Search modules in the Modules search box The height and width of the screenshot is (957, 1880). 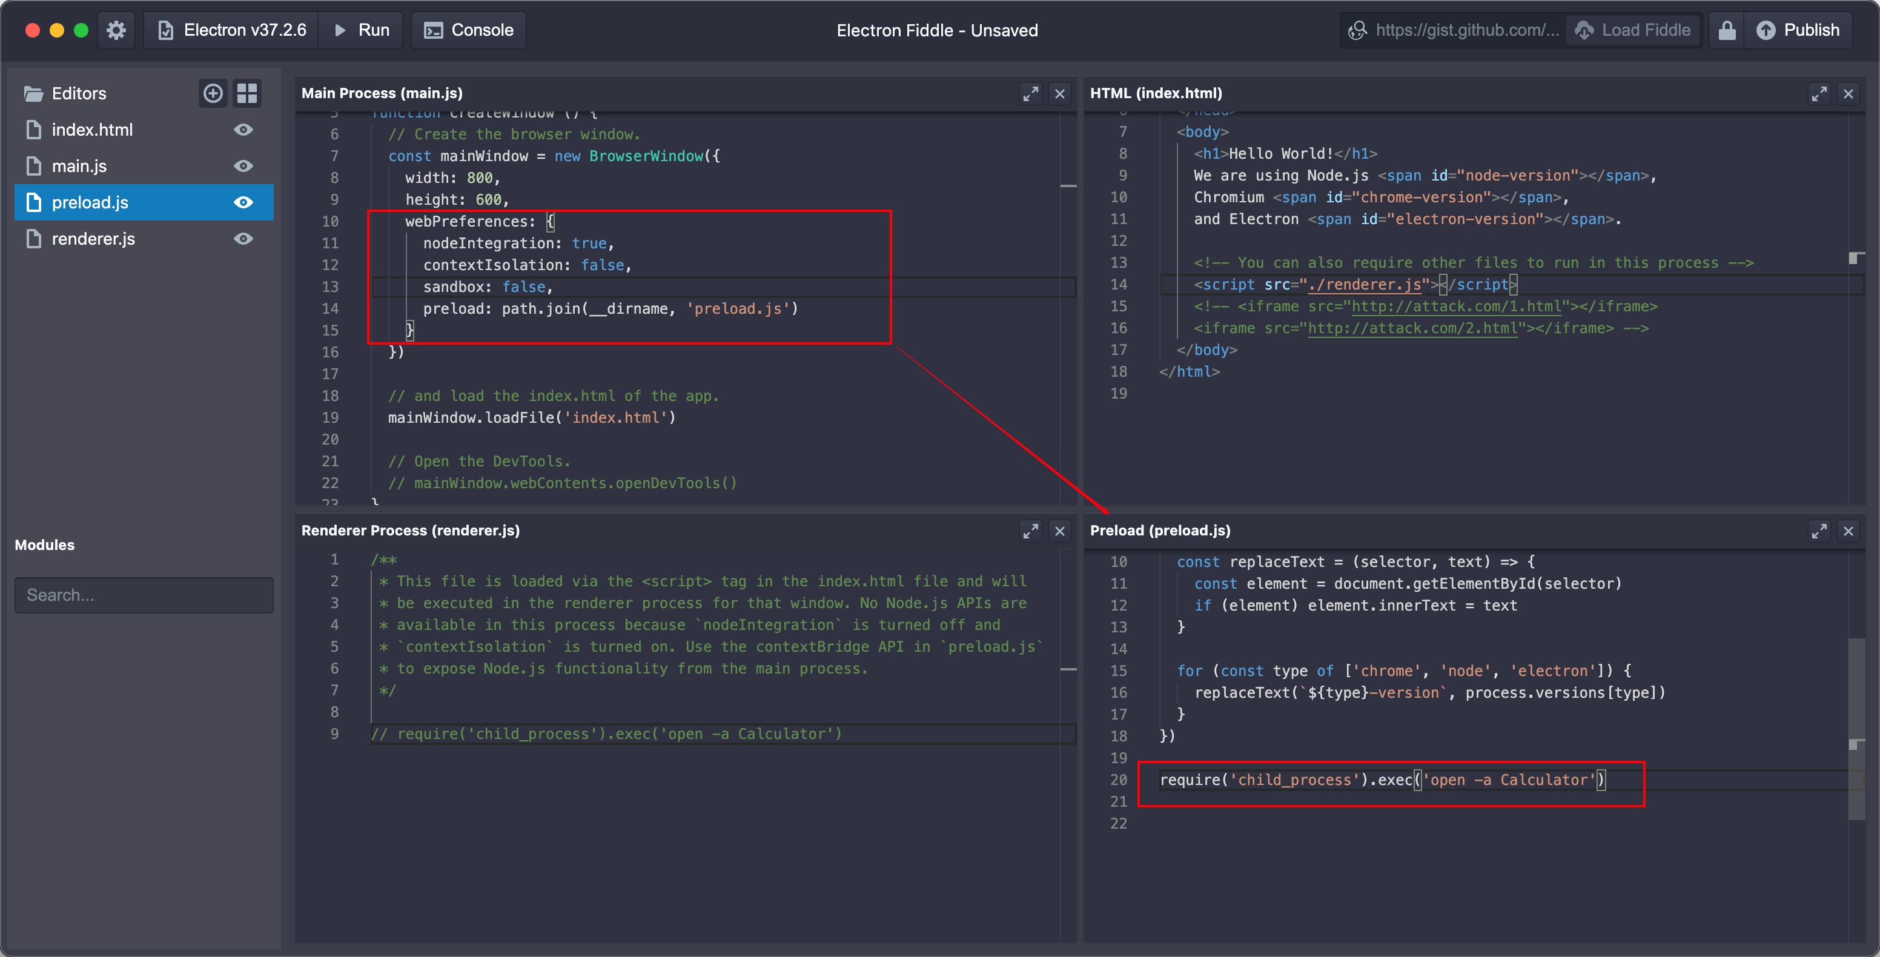(144, 595)
